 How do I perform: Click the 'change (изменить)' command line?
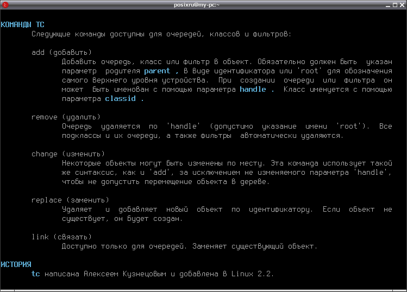(68, 154)
